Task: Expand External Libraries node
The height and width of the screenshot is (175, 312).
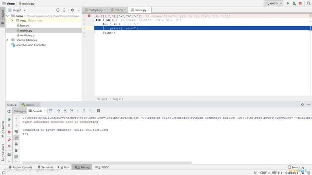Action: 8,40
